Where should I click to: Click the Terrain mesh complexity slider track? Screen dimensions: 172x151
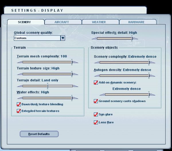(x=48, y=62)
